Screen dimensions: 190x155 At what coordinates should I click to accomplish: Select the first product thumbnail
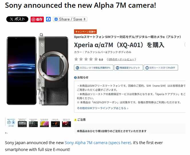tap(11, 123)
